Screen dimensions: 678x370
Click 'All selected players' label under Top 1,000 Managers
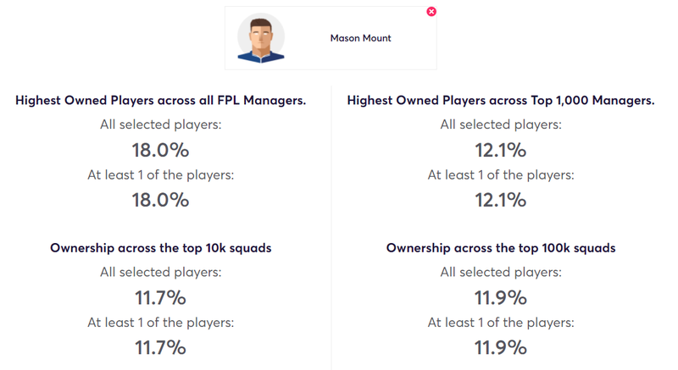point(501,124)
